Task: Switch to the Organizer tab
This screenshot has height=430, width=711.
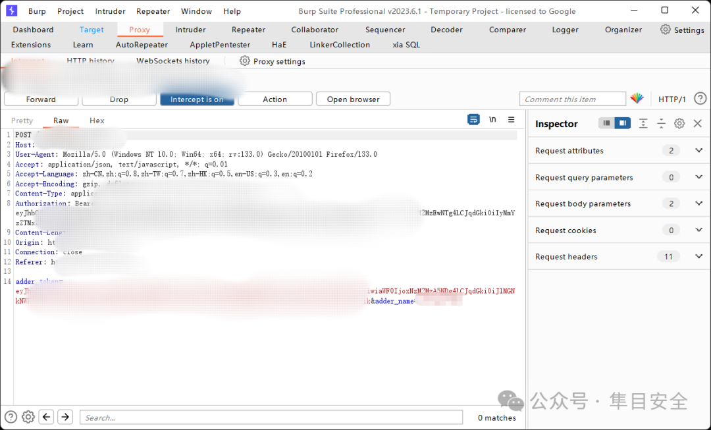Action: 623,30
